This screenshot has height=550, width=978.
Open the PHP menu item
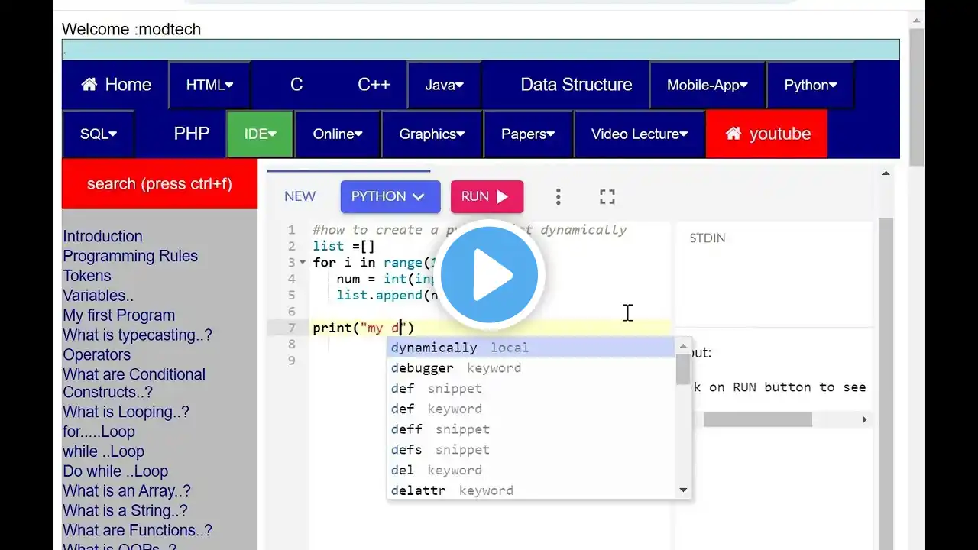191,134
